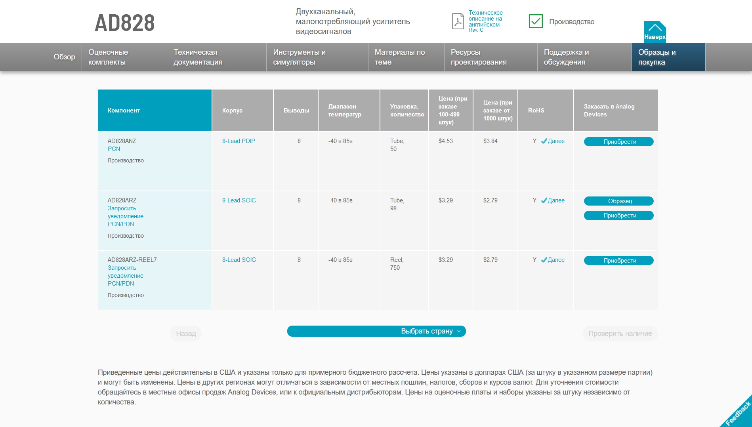Click RoHS checkmark icon in AD828ARZ row

[x=544, y=200]
